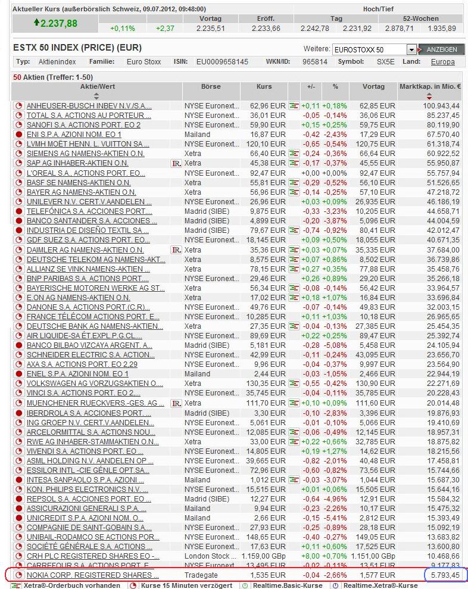Viewport: 468px width, 589px height.
Task: Open the DANONE S.A. ACTIONS PORT. link
Action: point(88,307)
